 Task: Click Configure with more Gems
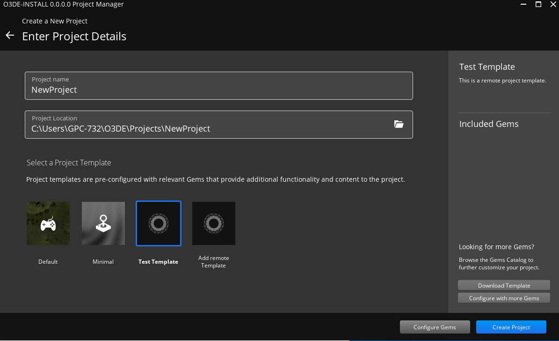(504, 298)
